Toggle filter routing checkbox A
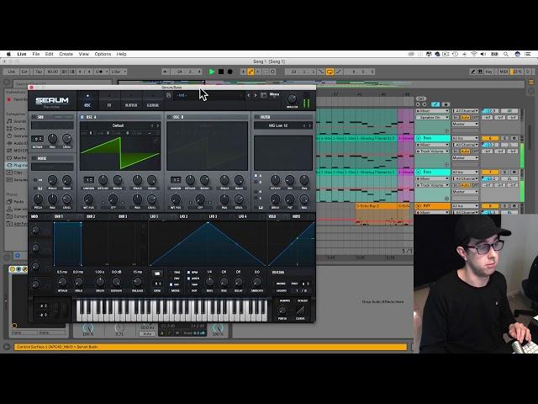This screenshot has height=404, width=538. [x=256, y=176]
